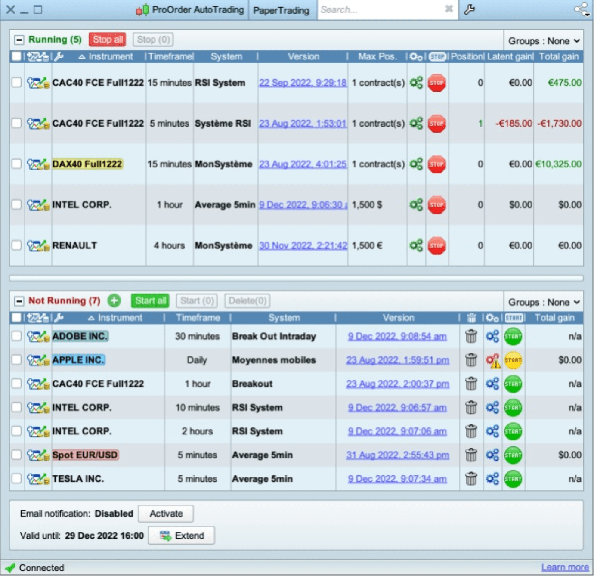The width and height of the screenshot is (594, 576).
Task: Stop the RENAULT MonSystème strategy
Action: (x=437, y=245)
